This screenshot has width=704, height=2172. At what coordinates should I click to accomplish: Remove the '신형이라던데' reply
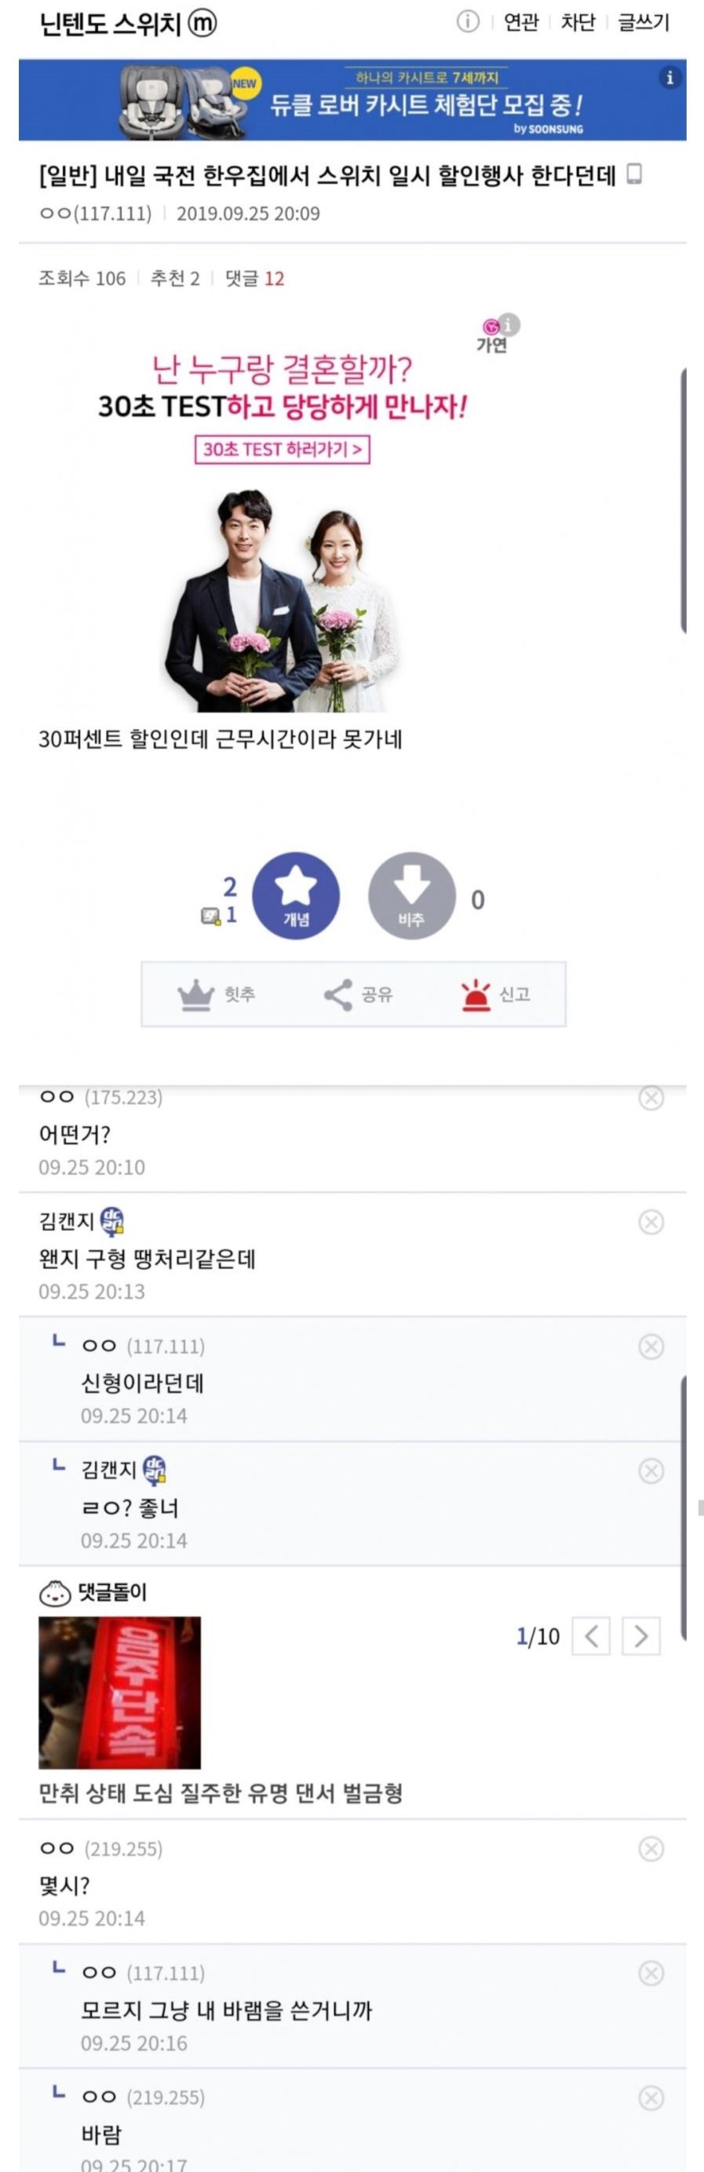pos(651,1347)
